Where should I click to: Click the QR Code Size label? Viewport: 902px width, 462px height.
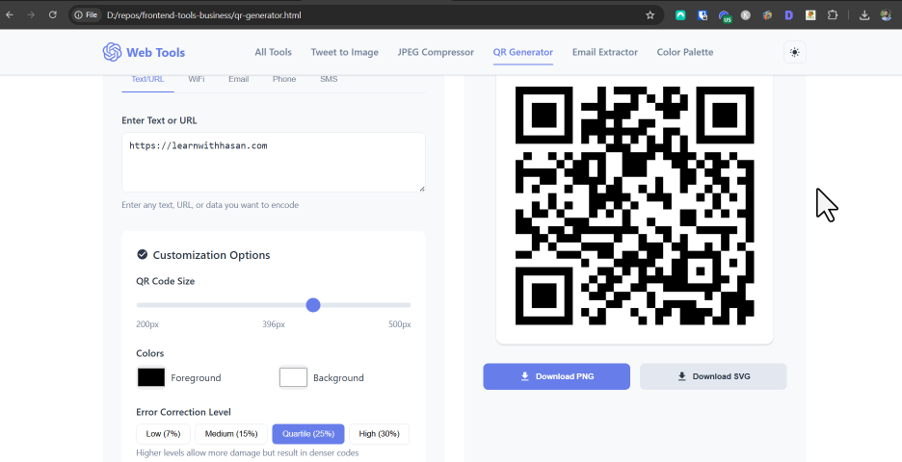166,281
